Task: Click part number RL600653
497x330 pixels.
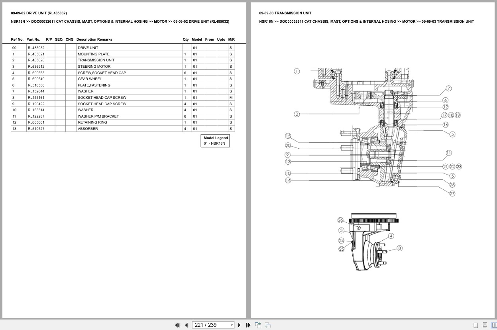Action: [36, 73]
